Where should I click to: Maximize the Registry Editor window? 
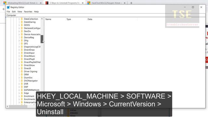pos(193,7)
